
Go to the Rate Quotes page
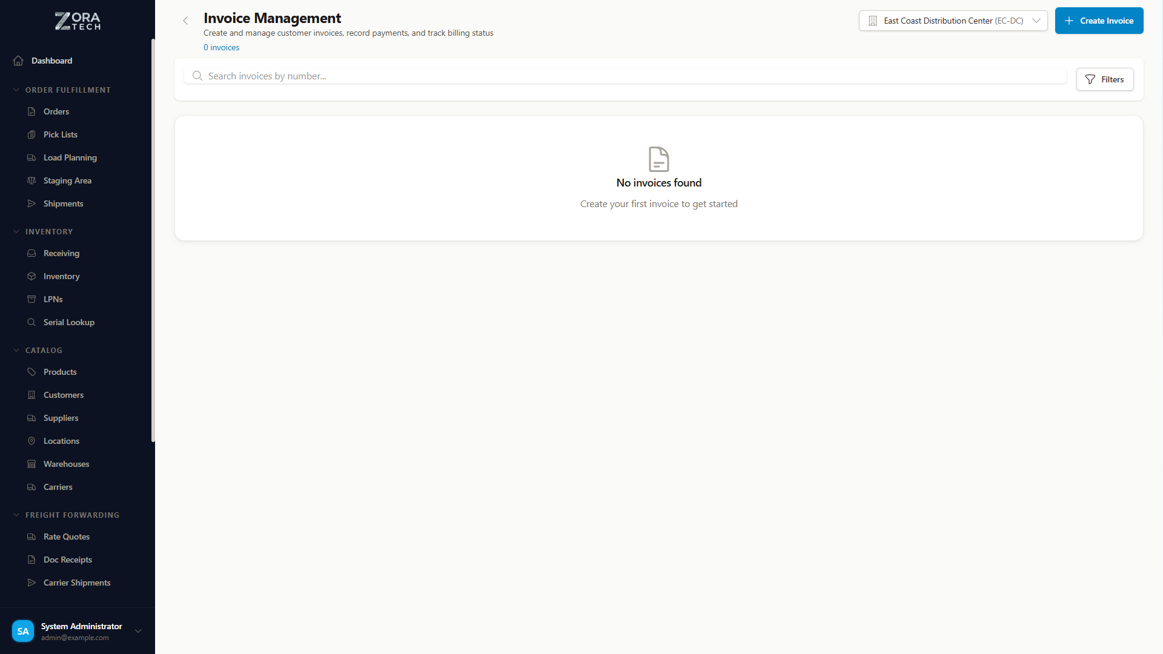pos(66,537)
